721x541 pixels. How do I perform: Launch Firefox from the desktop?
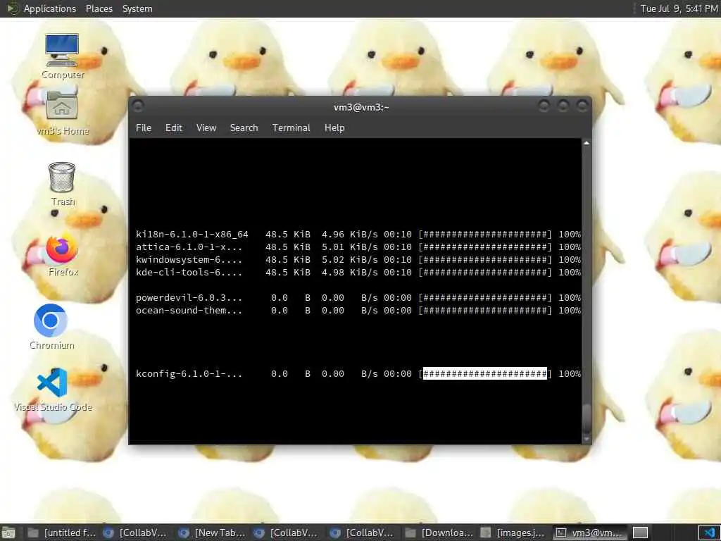62,254
